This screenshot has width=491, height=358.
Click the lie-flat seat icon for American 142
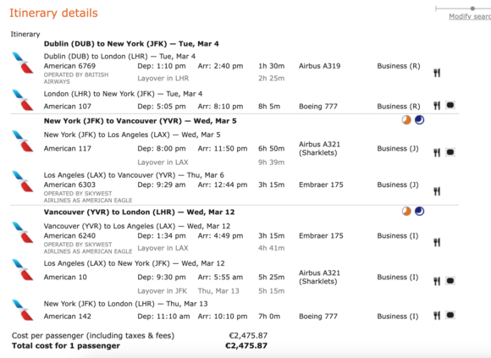[x=450, y=315]
